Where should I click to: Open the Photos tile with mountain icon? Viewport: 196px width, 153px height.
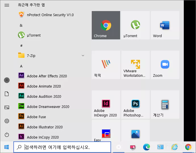[135, 131]
